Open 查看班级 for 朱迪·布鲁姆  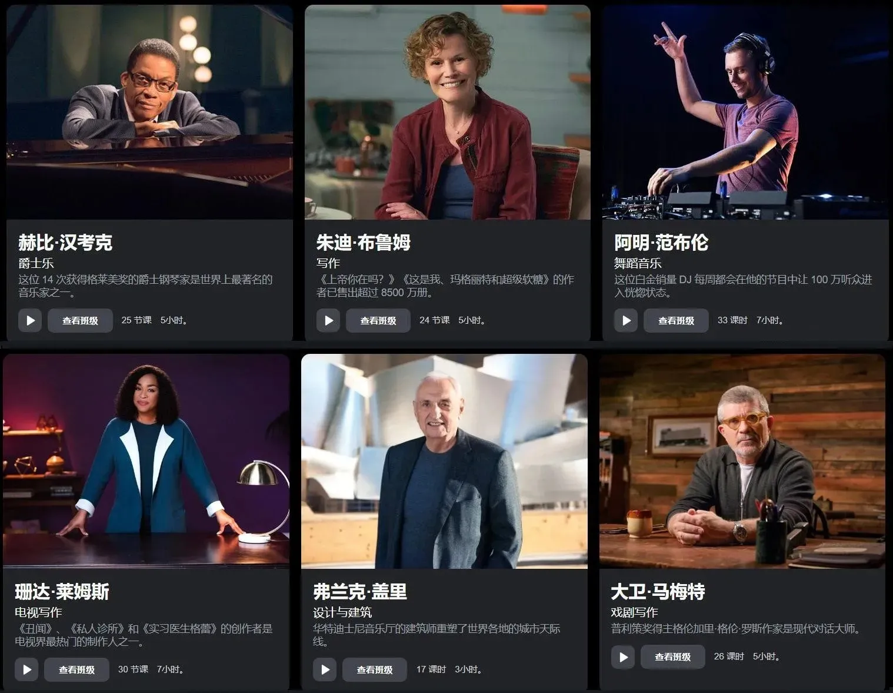tap(378, 320)
